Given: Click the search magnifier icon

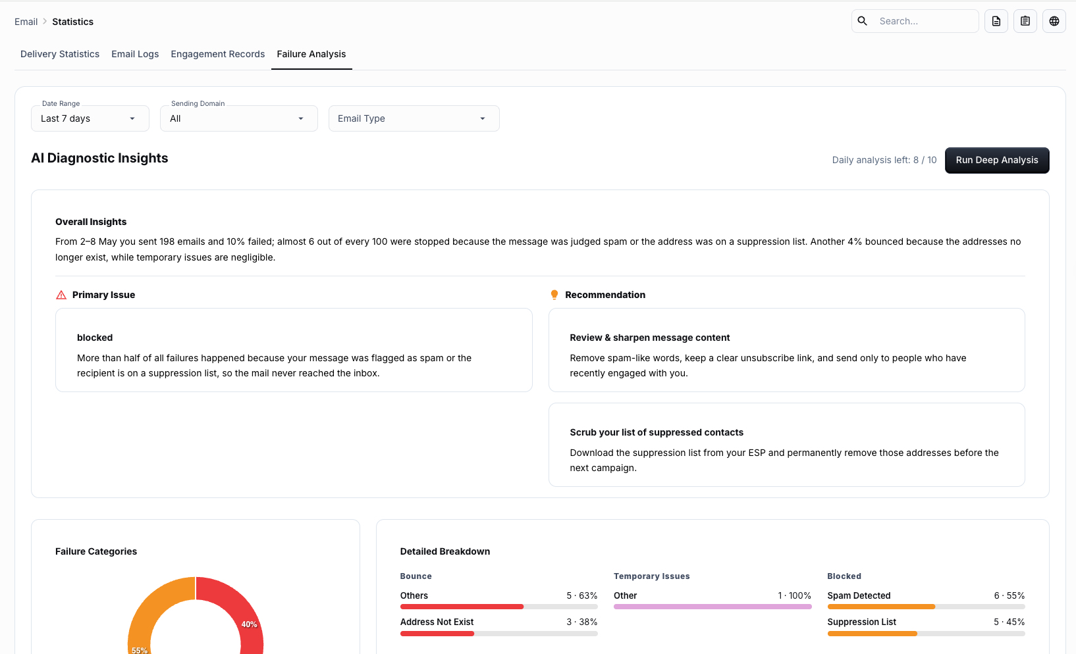Looking at the screenshot, I should pos(862,21).
